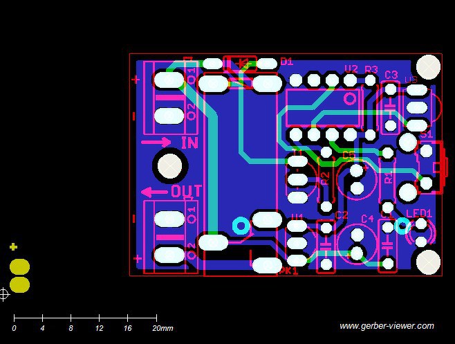Click the "20mm" scale label

[x=162, y=328]
